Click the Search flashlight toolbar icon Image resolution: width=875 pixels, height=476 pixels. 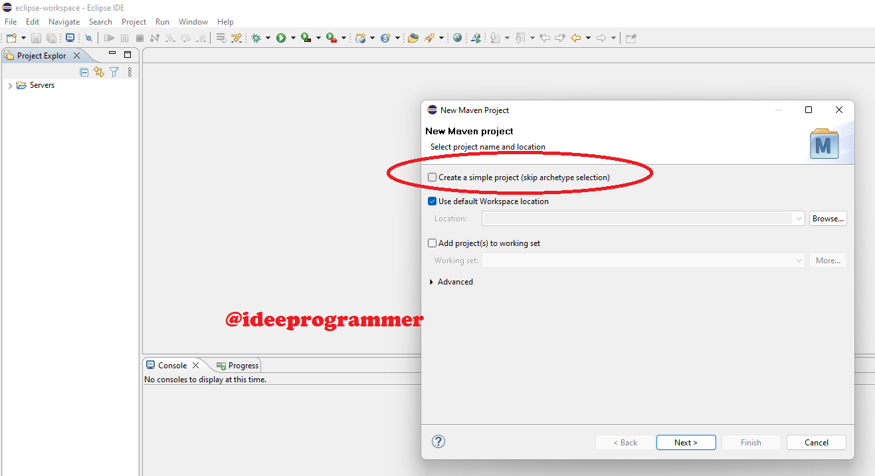pyautogui.click(x=429, y=38)
